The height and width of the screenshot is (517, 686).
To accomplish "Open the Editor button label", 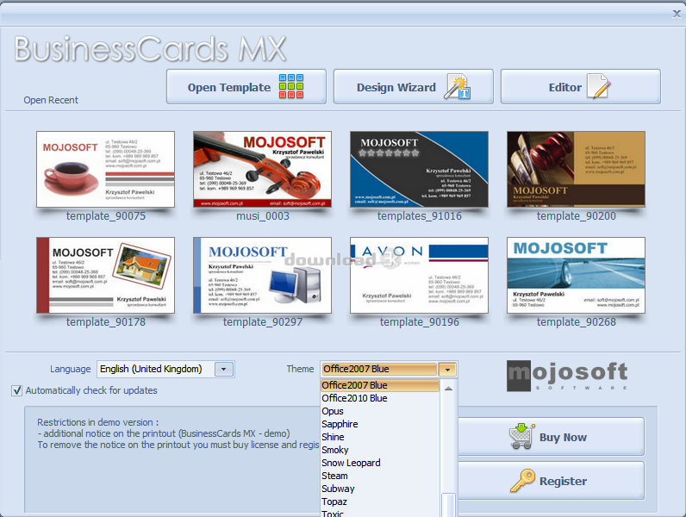I will coord(565,87).
